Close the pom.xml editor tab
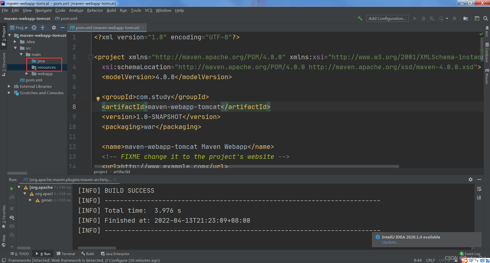Screen dimensions: 490x263 click(143, 28)
